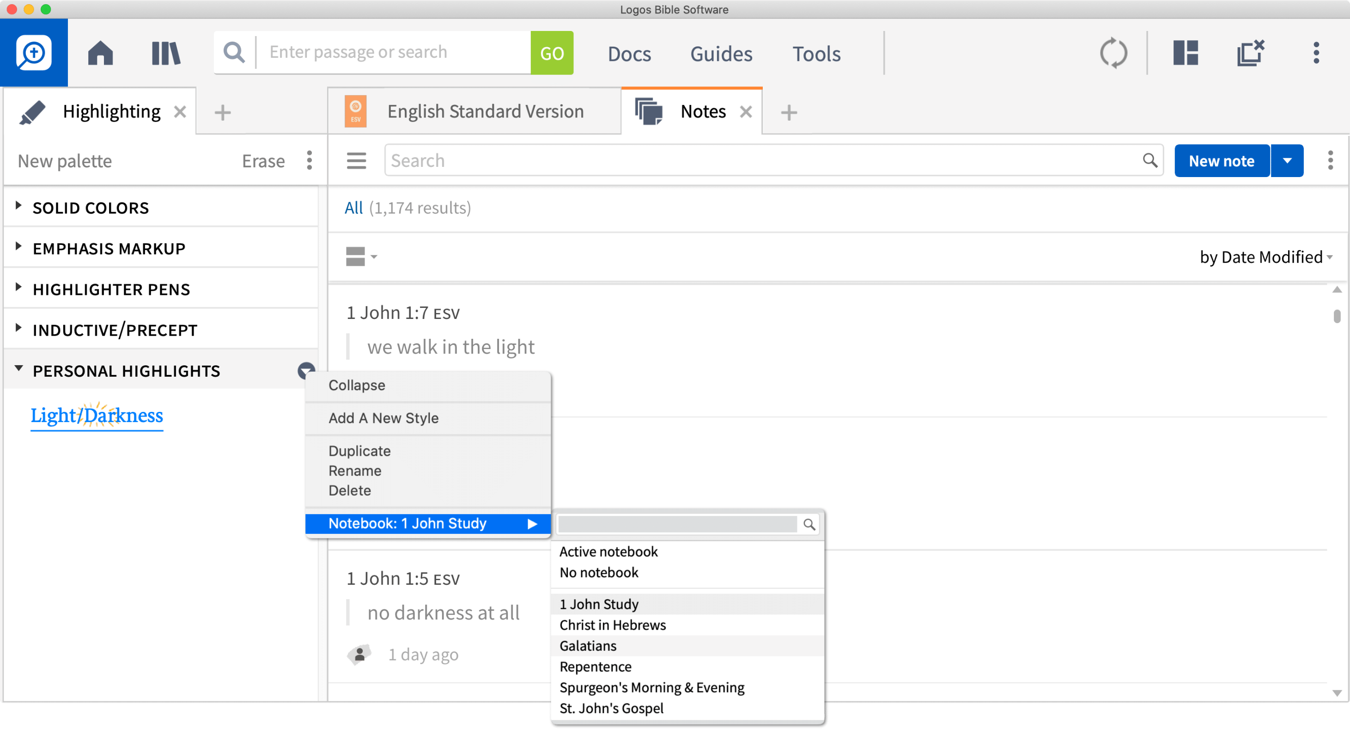Image resolution: width=1350 pixels, height=729 pixels.
Task: Open the main toolbar three-dot menu
Action: (1316, 53)
